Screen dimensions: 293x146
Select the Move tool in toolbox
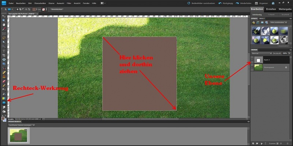coord(4,16)
